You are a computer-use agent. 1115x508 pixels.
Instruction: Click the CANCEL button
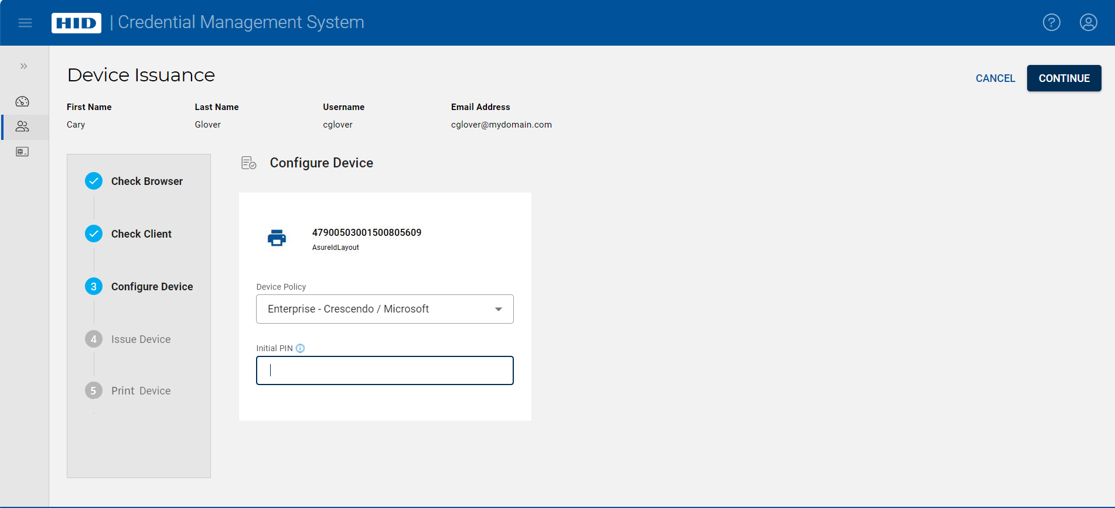click(995, 78)
